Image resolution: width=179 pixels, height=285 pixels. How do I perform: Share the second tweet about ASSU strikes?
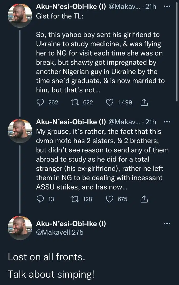click(145, 199)
